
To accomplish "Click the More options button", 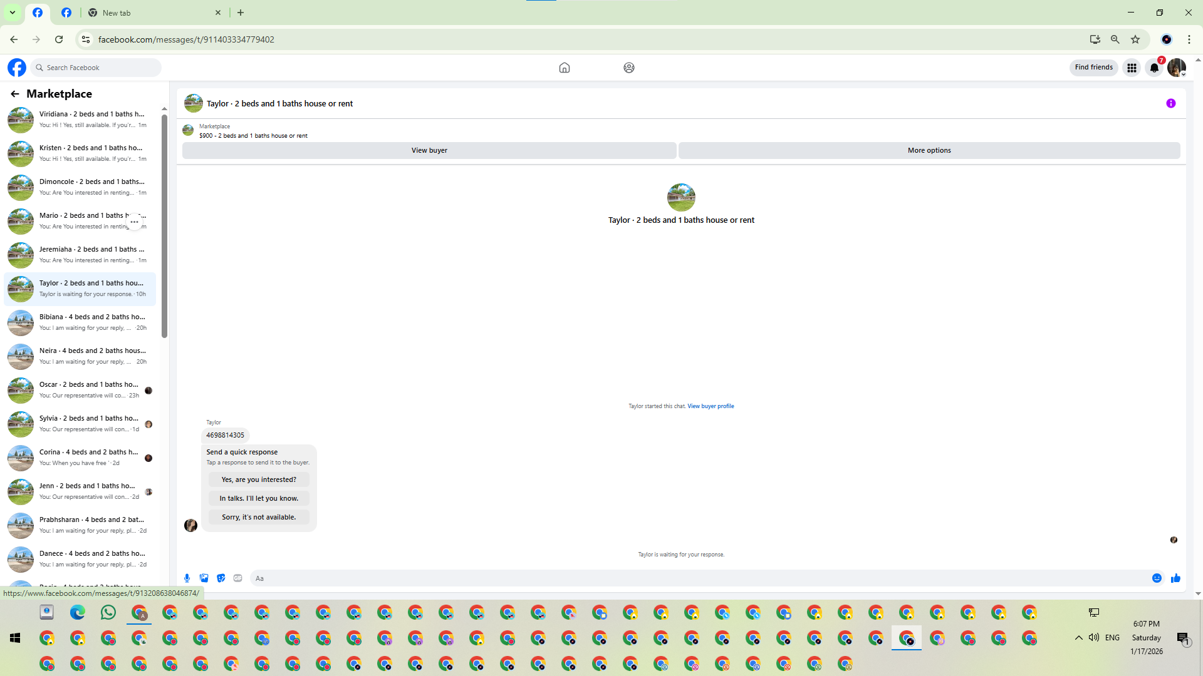I will [x=929, y=150].
